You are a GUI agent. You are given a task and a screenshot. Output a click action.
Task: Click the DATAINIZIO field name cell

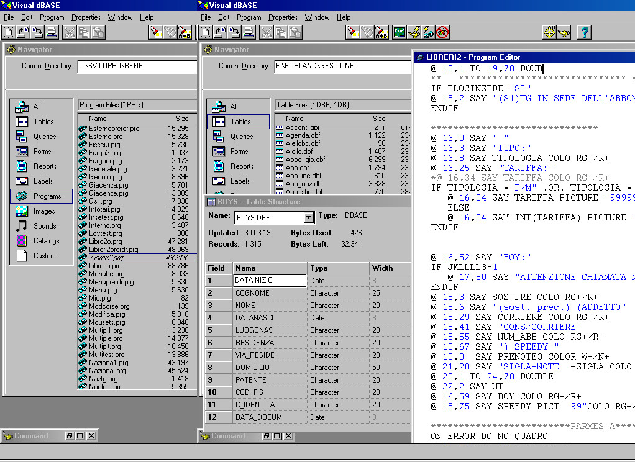click(x=270, y=280)
